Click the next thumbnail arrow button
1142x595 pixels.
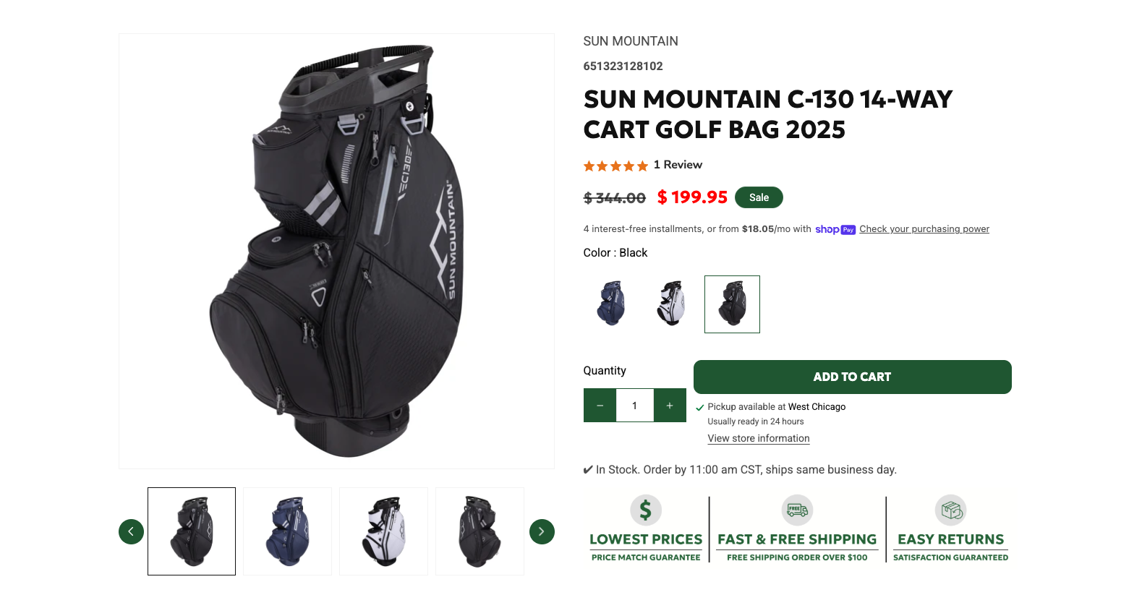542,531
